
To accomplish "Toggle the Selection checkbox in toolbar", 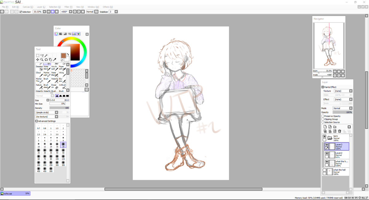I will click(x=21, y=12).
